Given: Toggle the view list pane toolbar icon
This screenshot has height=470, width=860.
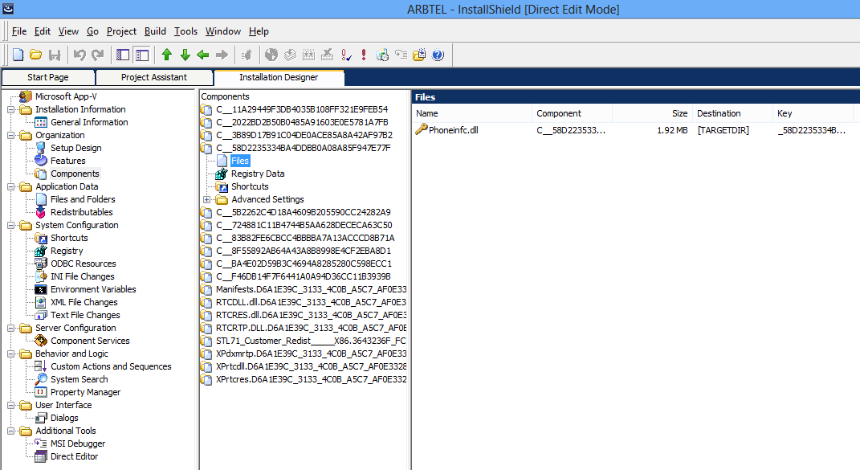Looking at the screenshot, I should click(123, 55).
